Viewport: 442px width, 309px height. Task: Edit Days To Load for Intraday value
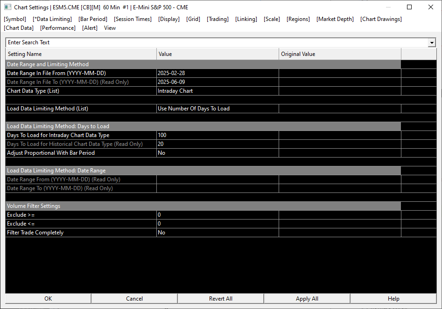pos(217,135)
